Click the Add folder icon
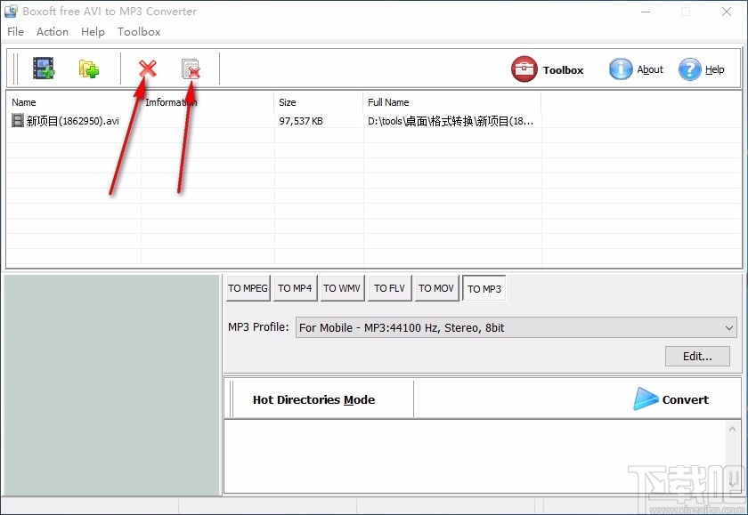The image size is (748, 515). click(x=87, y=68)
